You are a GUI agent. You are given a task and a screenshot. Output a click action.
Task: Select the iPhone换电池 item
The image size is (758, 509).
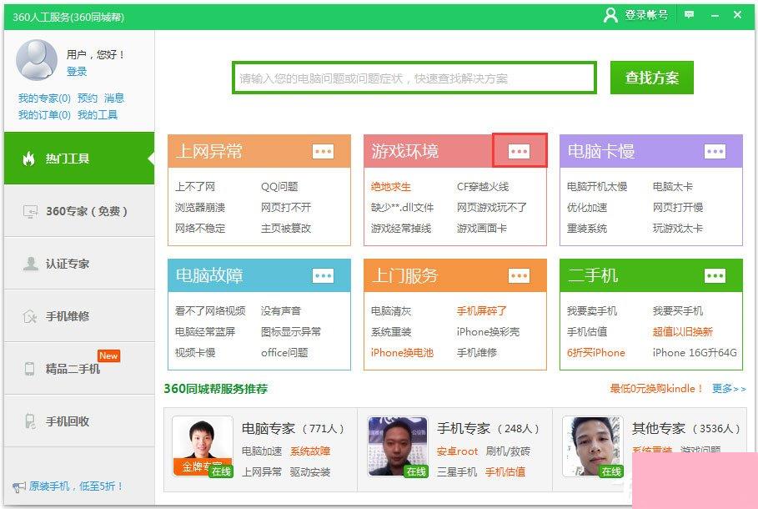tap(402, 353)
